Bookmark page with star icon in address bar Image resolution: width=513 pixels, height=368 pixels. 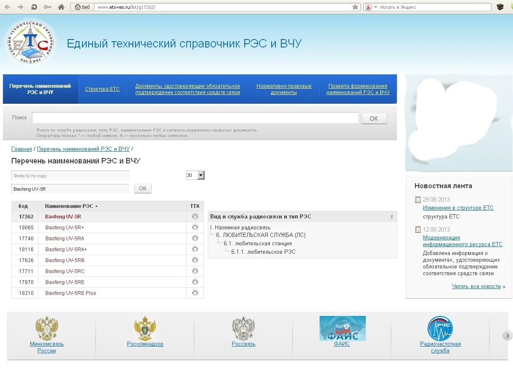pyautogui.click(x=355, y=7)
